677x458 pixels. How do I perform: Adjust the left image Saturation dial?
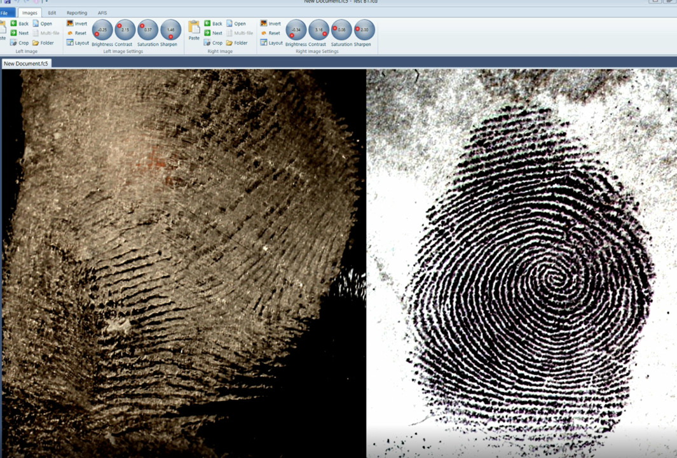click(x=147, y=30)
